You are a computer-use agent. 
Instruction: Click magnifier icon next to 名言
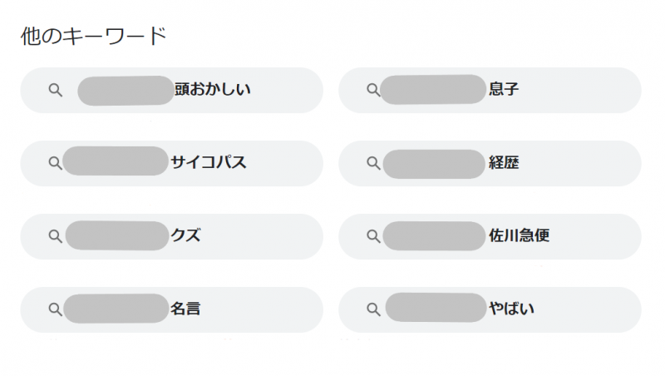[x=55, y=309]
